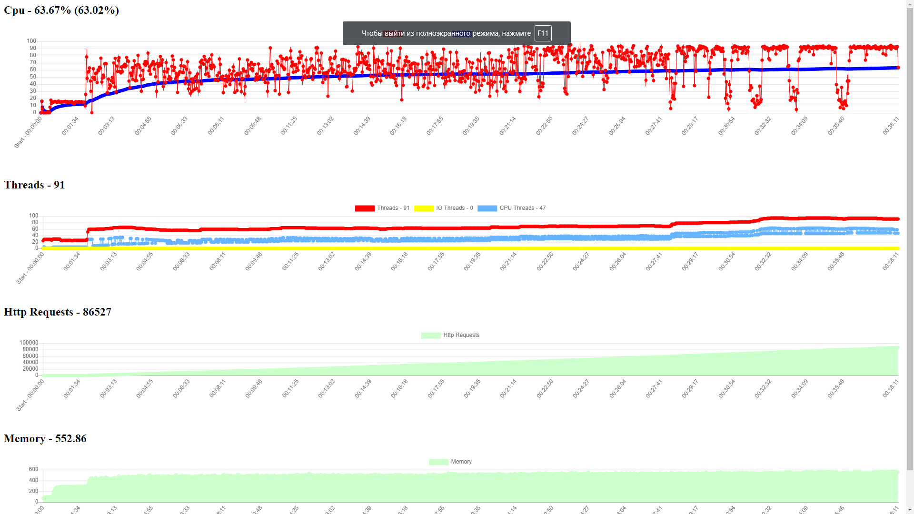Viewport: 914px width, 514px height.
Task: Dismiss the fullscreen exit notification banner
Action: (x=457, y=33)
